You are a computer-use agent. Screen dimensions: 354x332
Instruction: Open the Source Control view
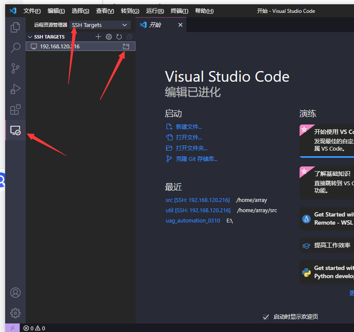pyautogui.click(x=15, y=68)
